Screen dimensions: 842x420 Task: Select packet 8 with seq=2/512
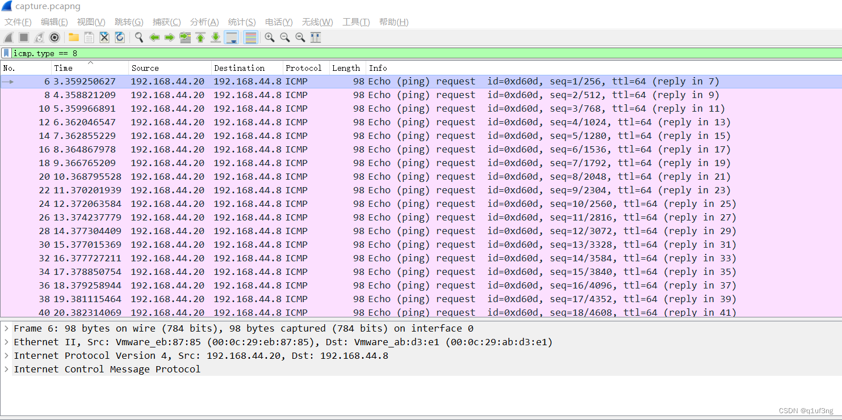(x=421, y=95)
